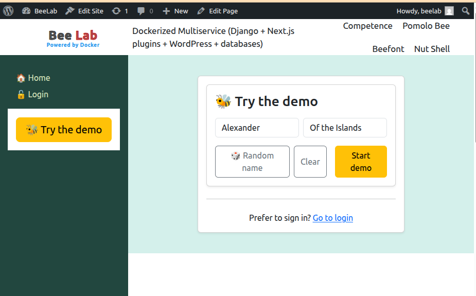Open the Beefont menu item
The image size is (476, 296).
click(x=388, y=49)
